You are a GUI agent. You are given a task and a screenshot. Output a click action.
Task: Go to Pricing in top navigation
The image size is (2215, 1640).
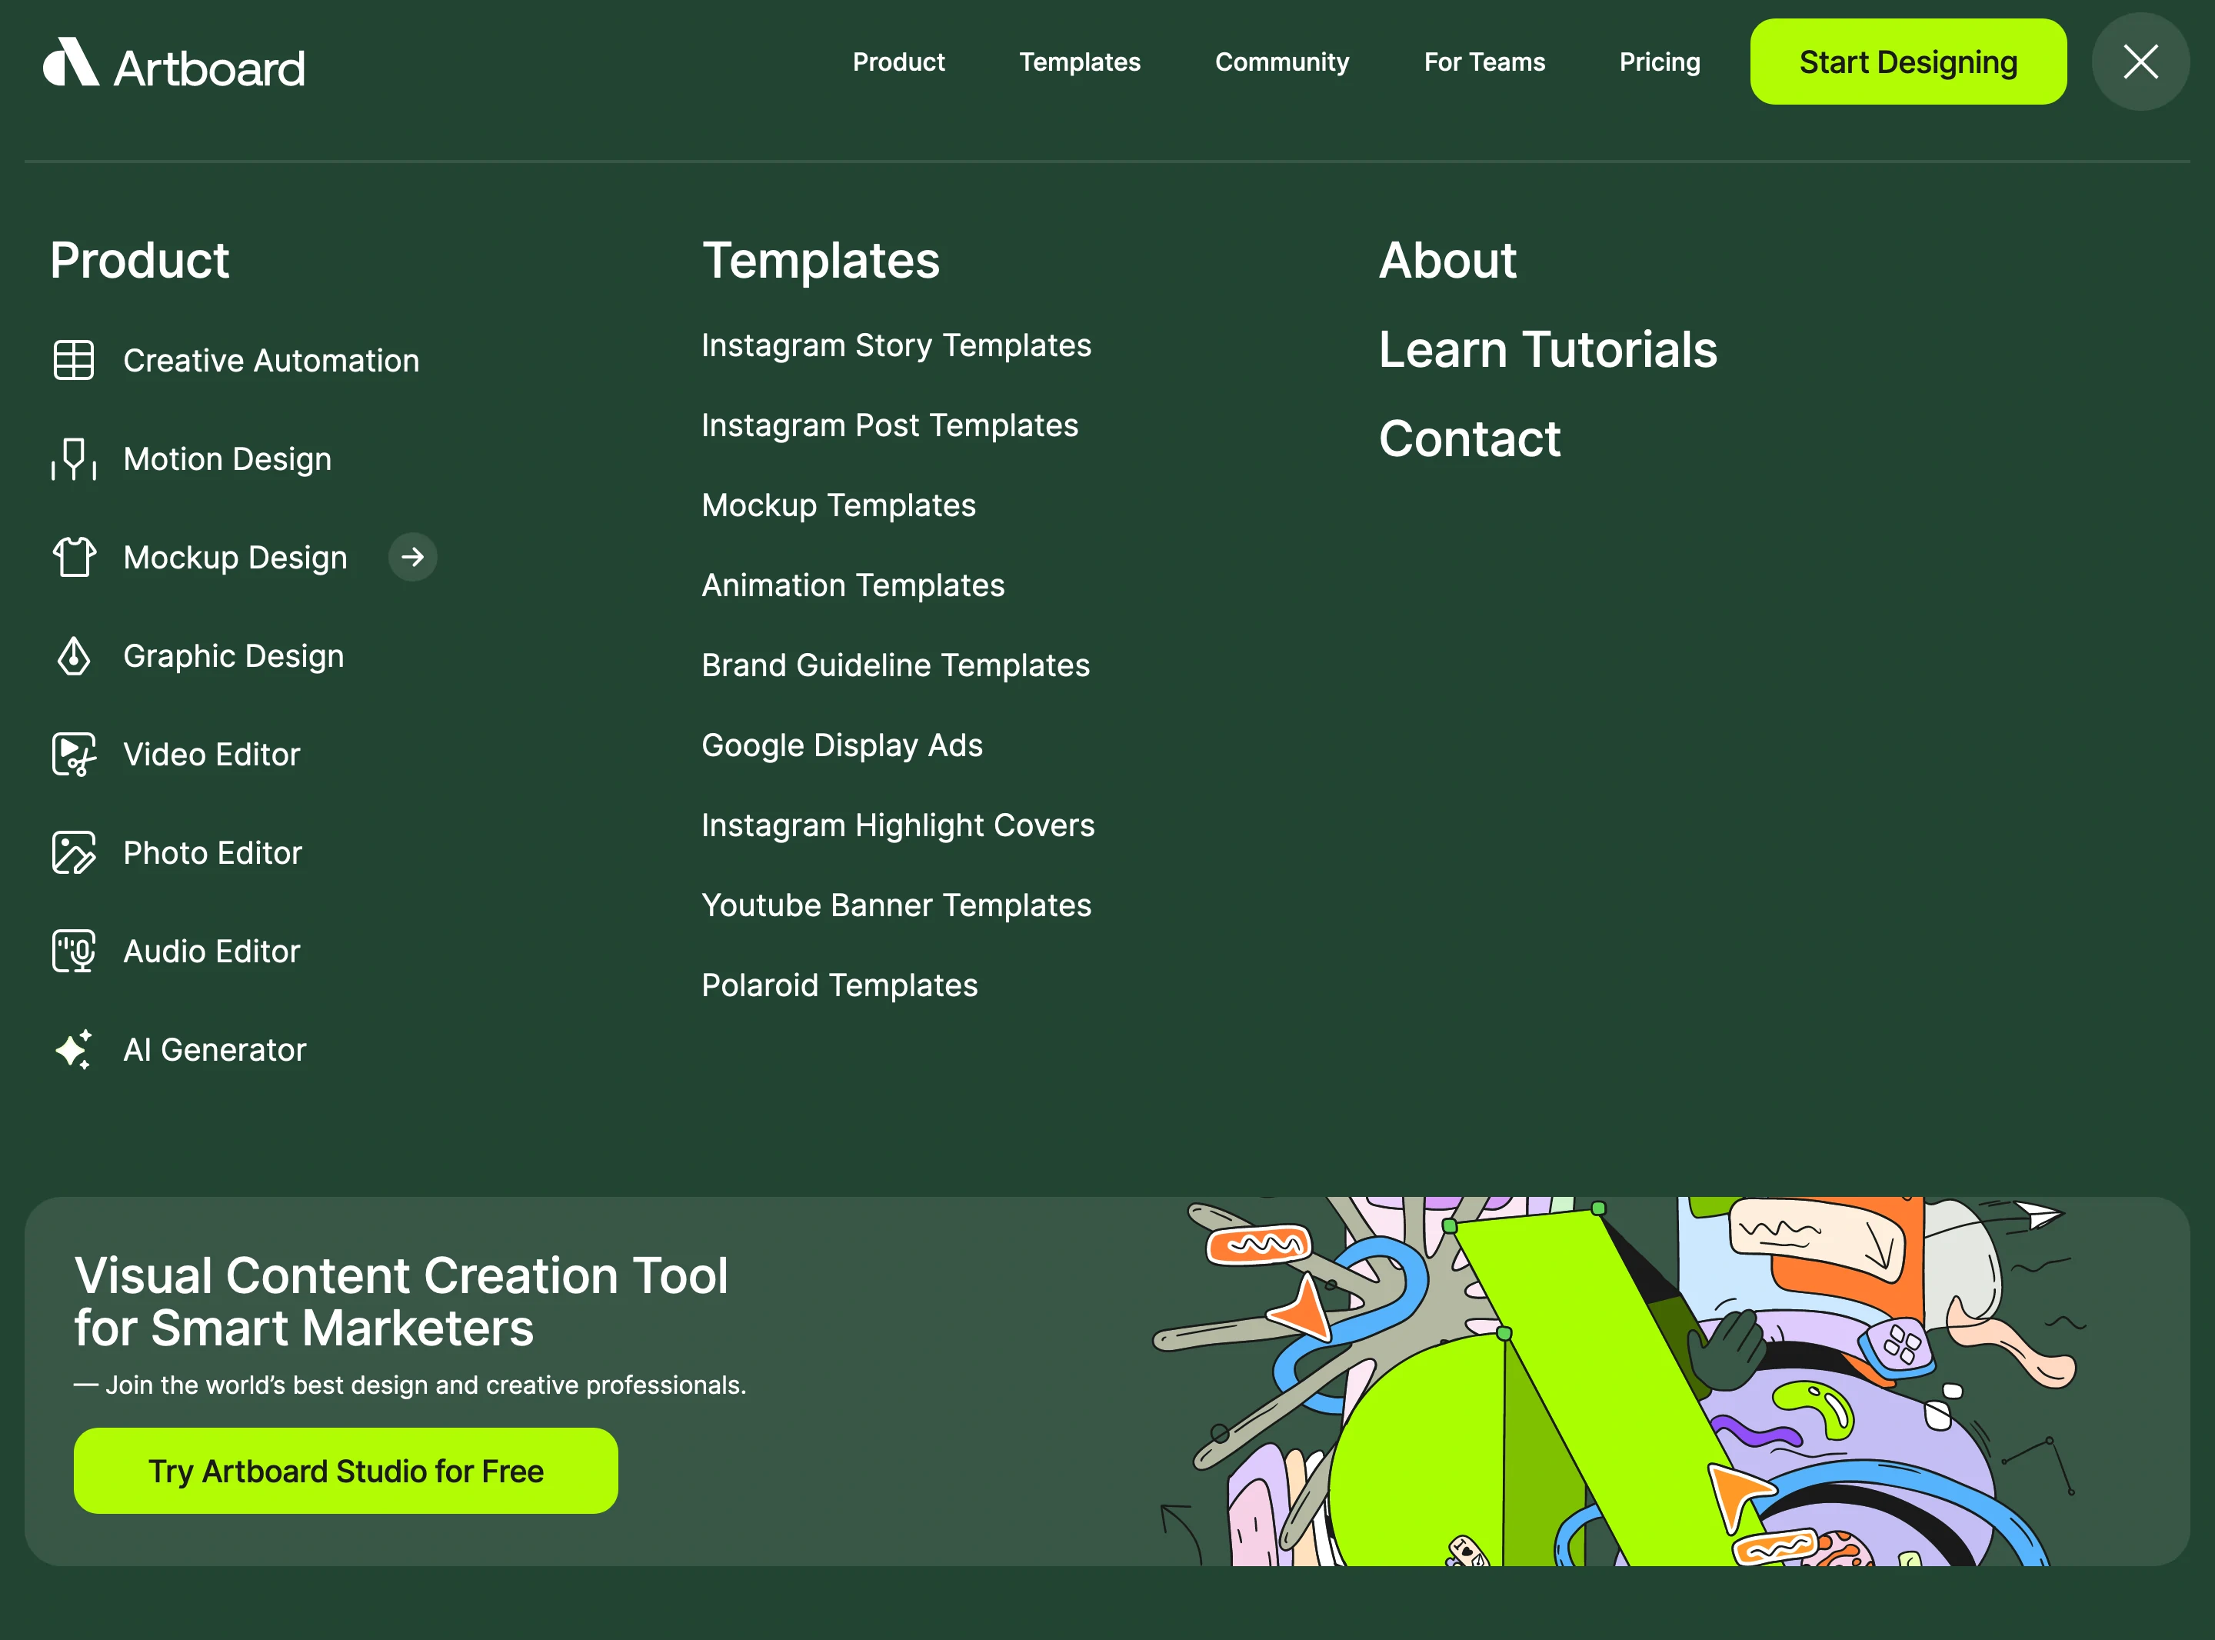1659,62
